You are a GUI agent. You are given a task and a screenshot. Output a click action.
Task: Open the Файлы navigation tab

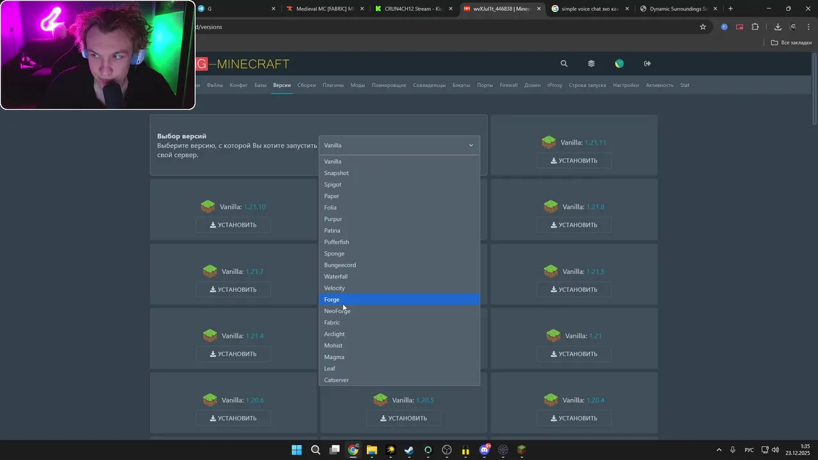pyautogui.click(x=215, y=85)
